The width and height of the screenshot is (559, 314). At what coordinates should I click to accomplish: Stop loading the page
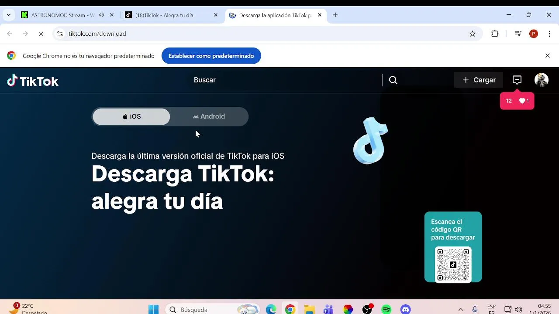41,34
